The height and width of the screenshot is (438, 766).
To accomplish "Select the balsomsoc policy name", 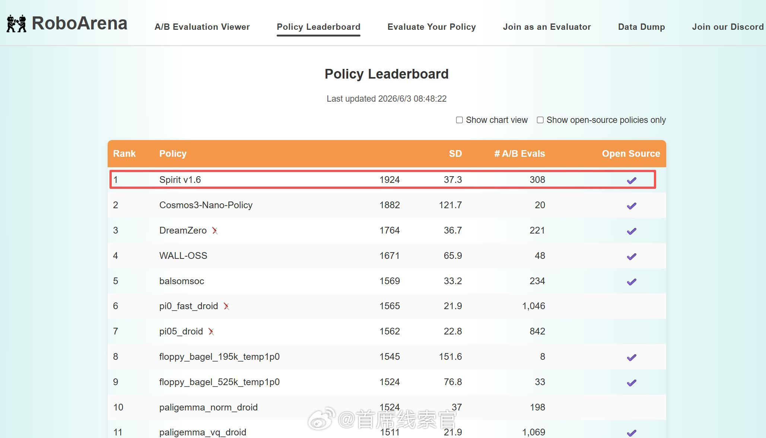I will pyautogui.click(x=182, y=281).
